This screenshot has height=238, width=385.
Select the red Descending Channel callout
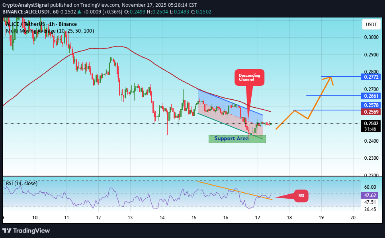click(x=249, y=77)
